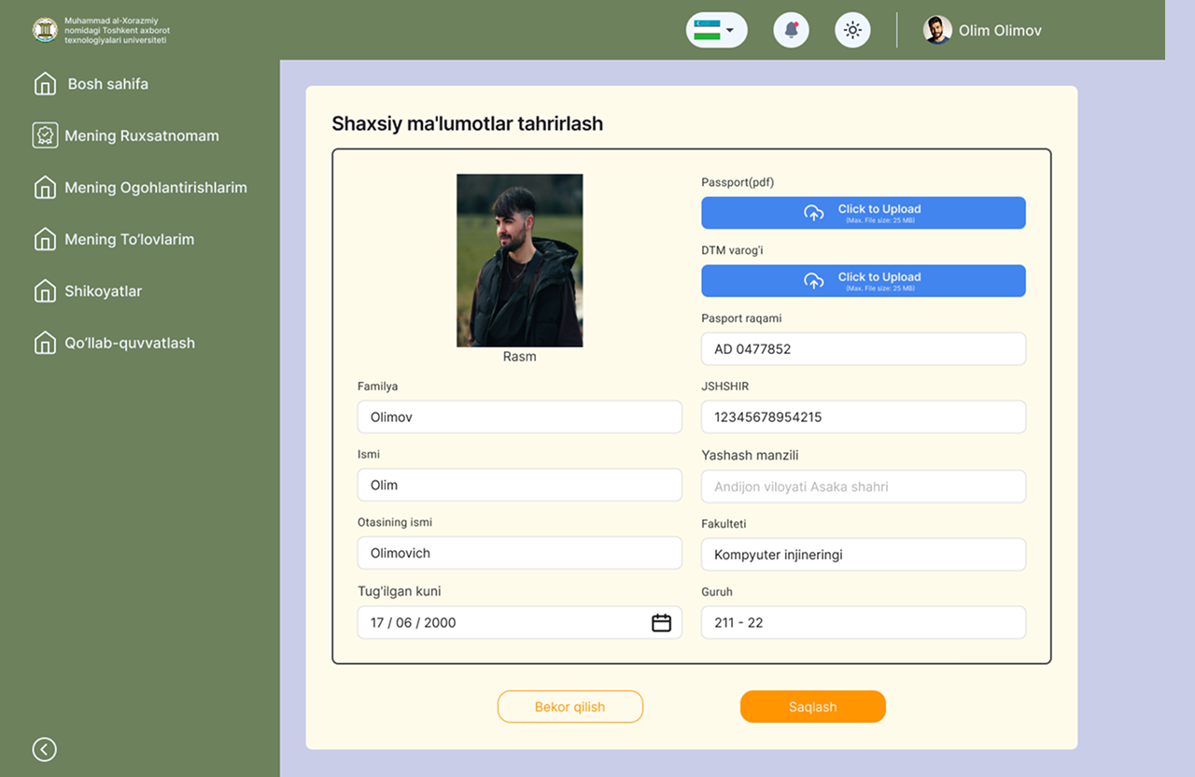Click the Familya input field
This screenshot has height=777, width=1195.
[519, 417]
